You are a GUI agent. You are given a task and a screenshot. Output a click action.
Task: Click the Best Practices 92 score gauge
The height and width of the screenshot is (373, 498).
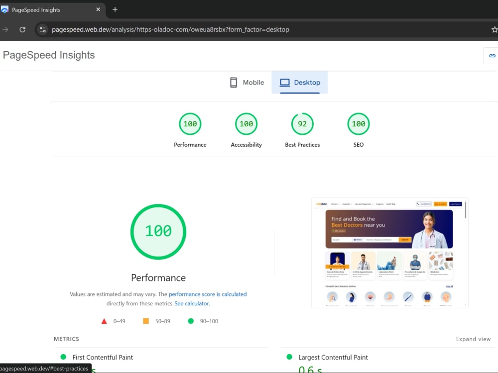point(302,124)
